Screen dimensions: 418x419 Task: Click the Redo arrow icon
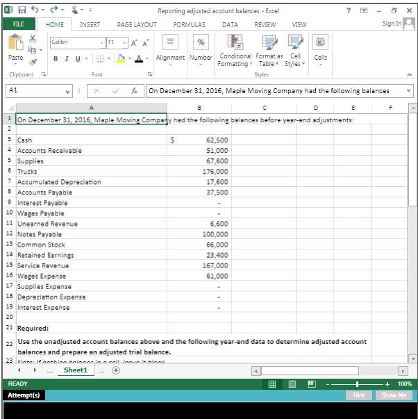coord(53,10)
